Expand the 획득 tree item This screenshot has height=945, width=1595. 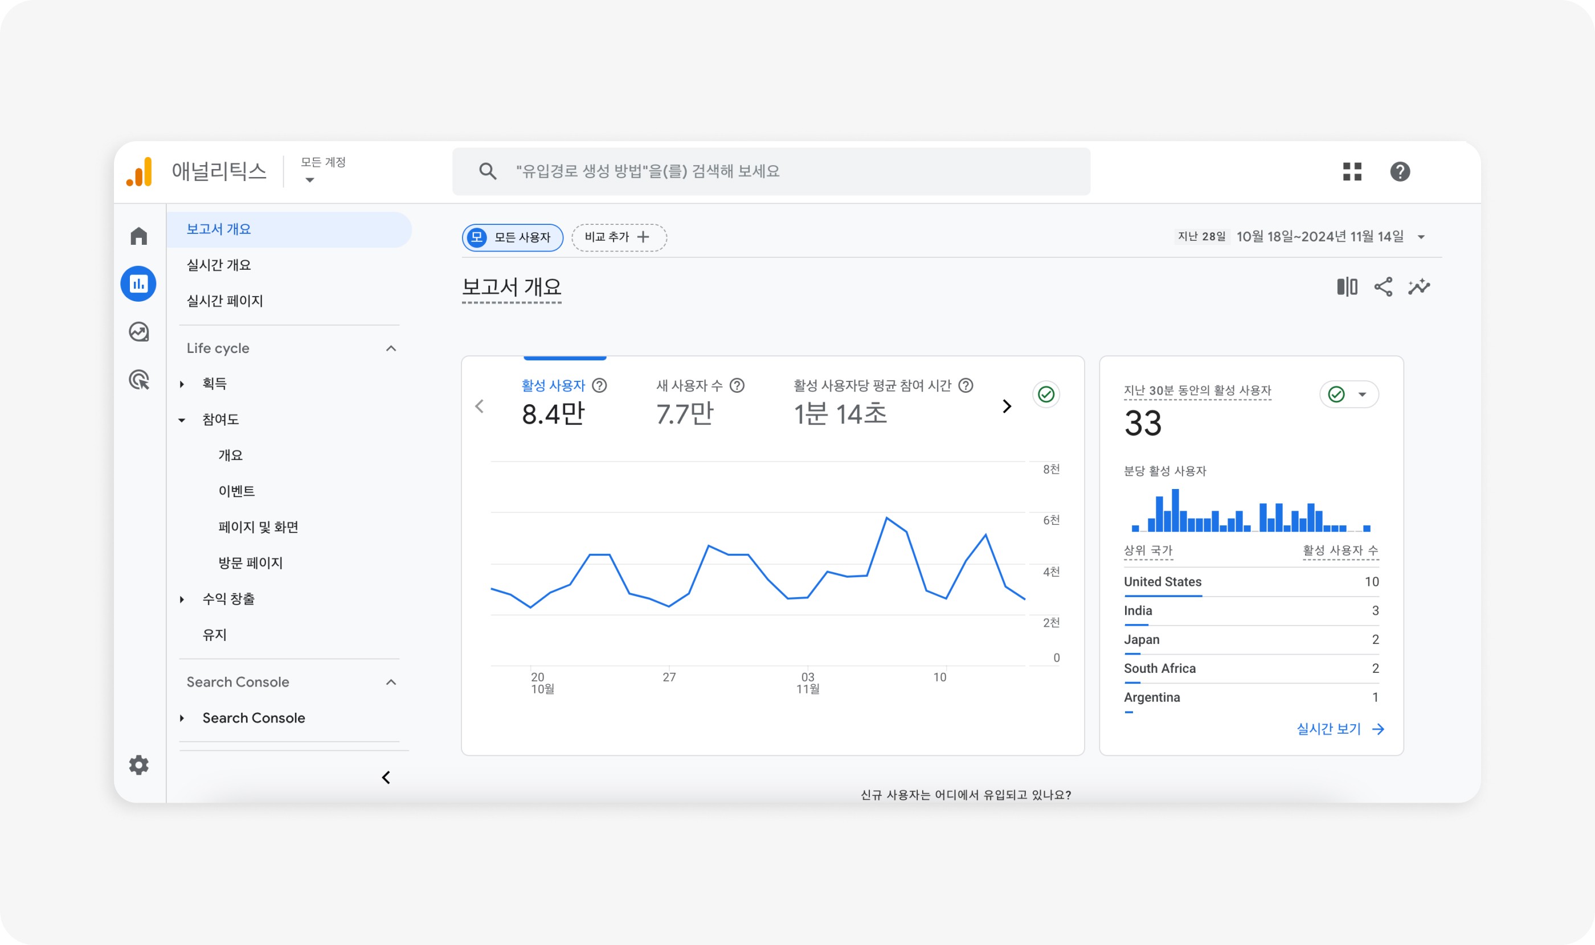pos(182,384)
